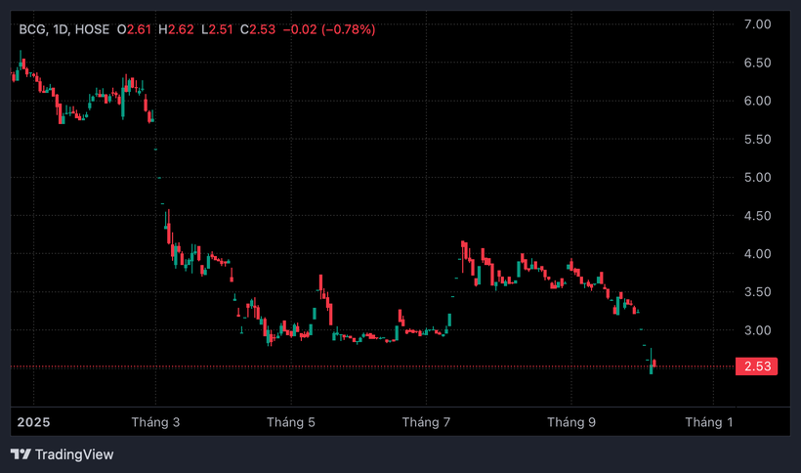Viewport: 801px width, 473px height.
Task: Click the 4.00 price scale label
Action: [758, 254]
